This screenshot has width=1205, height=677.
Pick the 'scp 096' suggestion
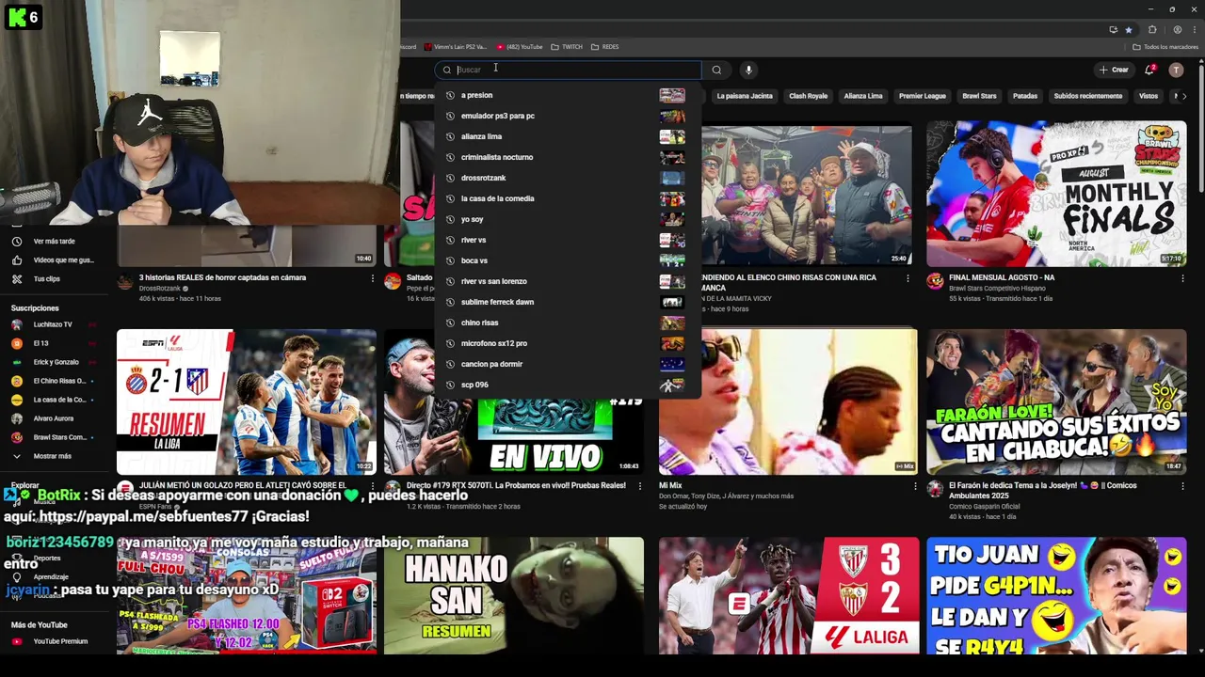[x=568, y=385]
